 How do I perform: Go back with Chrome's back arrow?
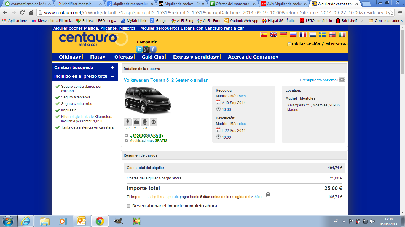pyautogui.click(x=5, y=13)
